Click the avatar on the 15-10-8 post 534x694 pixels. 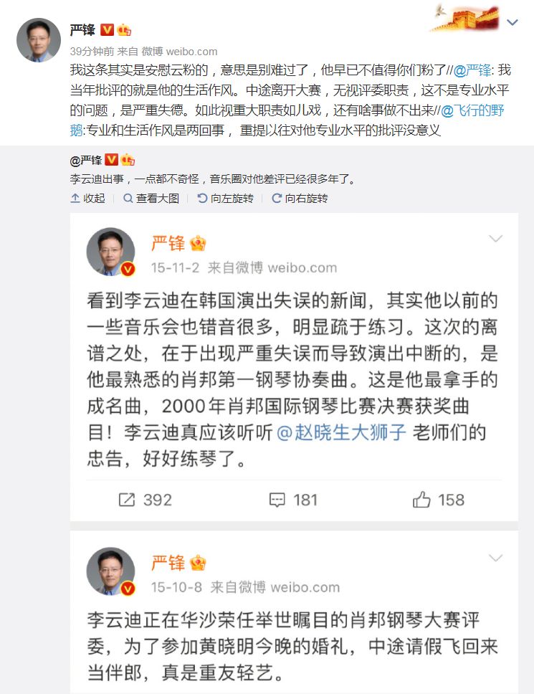coord(110,571)
